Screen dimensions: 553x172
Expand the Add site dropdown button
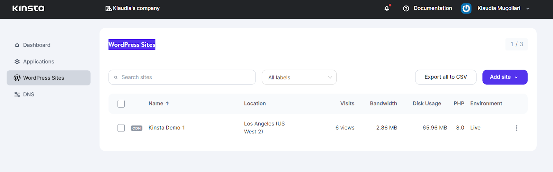tap(505, 77)
